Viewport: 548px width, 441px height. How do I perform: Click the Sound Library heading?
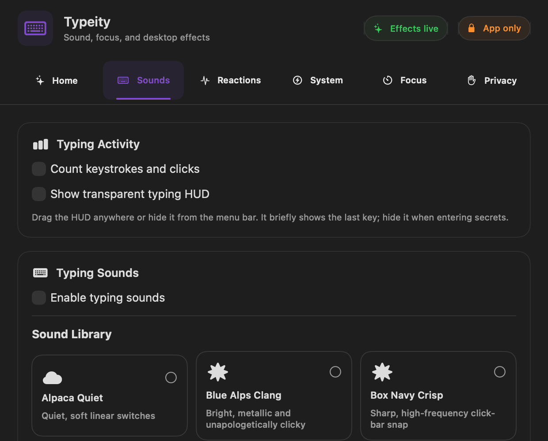[72, 334]
